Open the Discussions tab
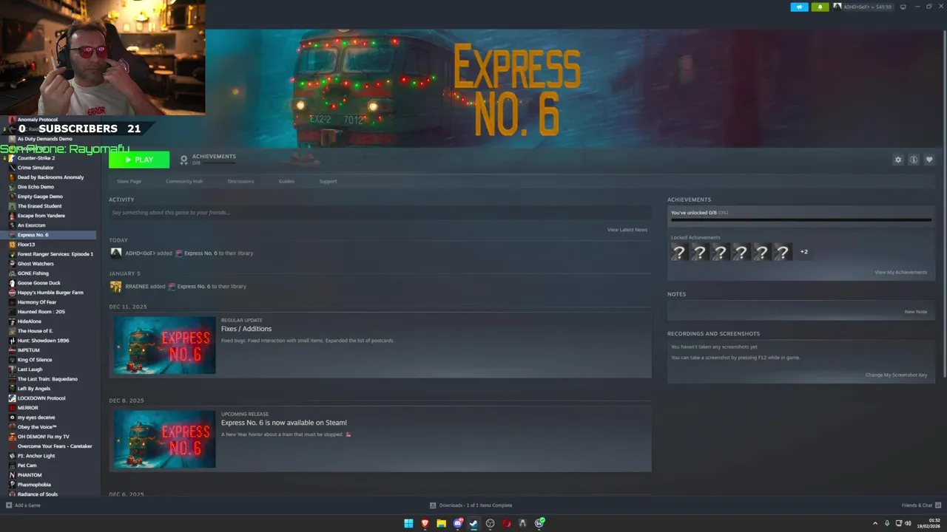The image size is (947, 532). point(240,181)
